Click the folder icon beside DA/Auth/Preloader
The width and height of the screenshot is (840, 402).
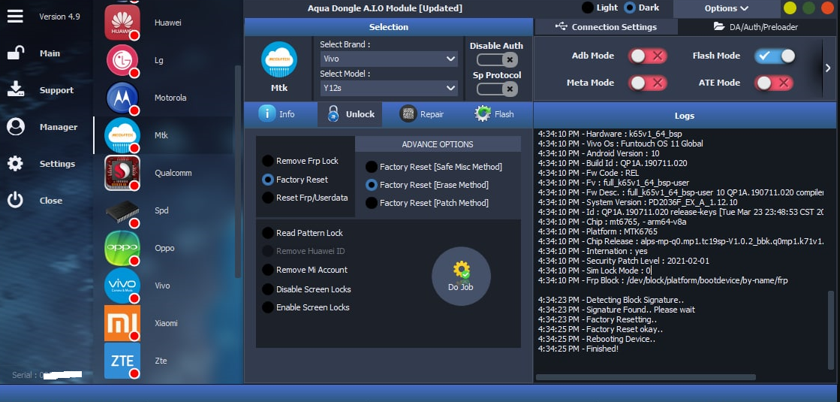[x=719, y=26]
